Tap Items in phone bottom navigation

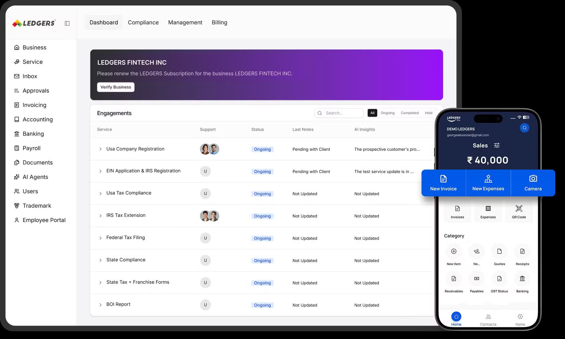[x=520, y=320]
